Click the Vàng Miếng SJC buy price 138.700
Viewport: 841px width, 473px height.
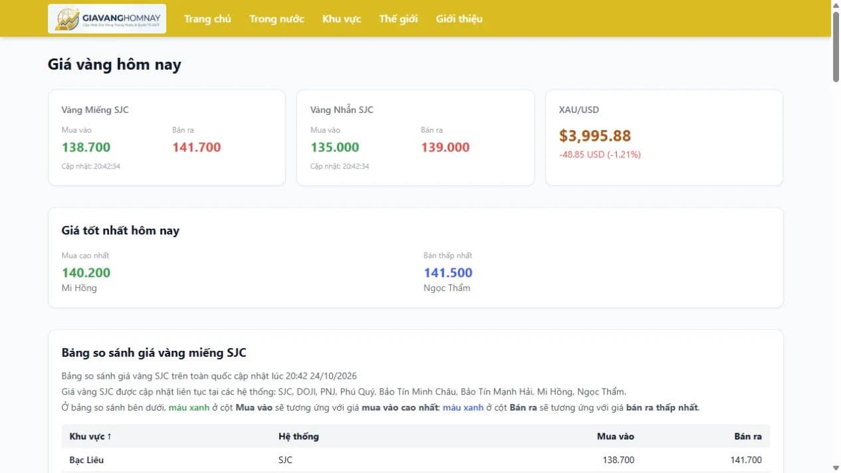pos(86,147)
